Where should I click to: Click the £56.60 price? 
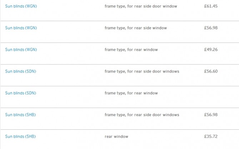pyautogui.click(x=211, y=71)
